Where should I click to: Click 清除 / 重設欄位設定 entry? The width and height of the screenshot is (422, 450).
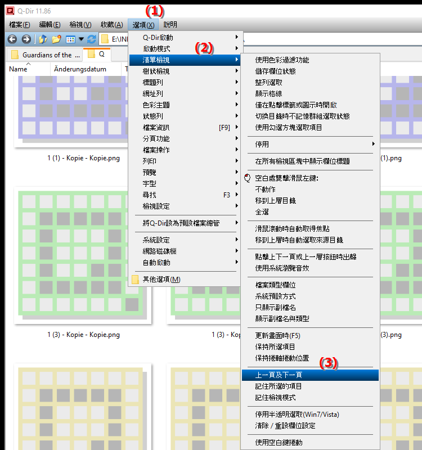(x=311, y=426)
